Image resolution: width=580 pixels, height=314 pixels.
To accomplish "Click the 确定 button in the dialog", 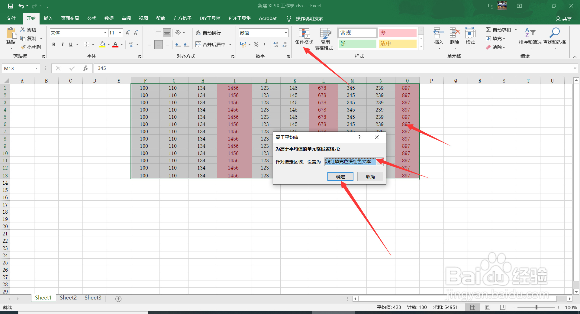I will tap(340, 176).
